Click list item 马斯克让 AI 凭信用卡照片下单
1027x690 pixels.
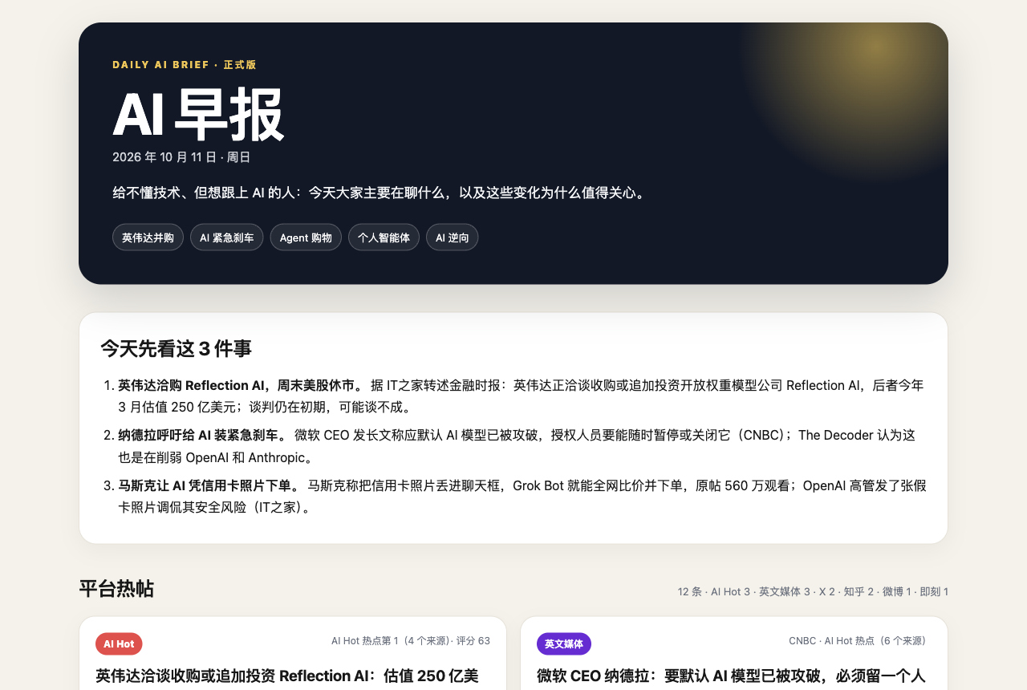tap(522, 496)
